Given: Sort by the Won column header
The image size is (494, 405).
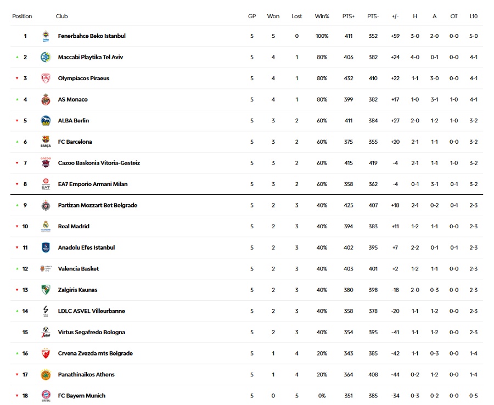Looking at the screenshot, I should tap(273, 16).
